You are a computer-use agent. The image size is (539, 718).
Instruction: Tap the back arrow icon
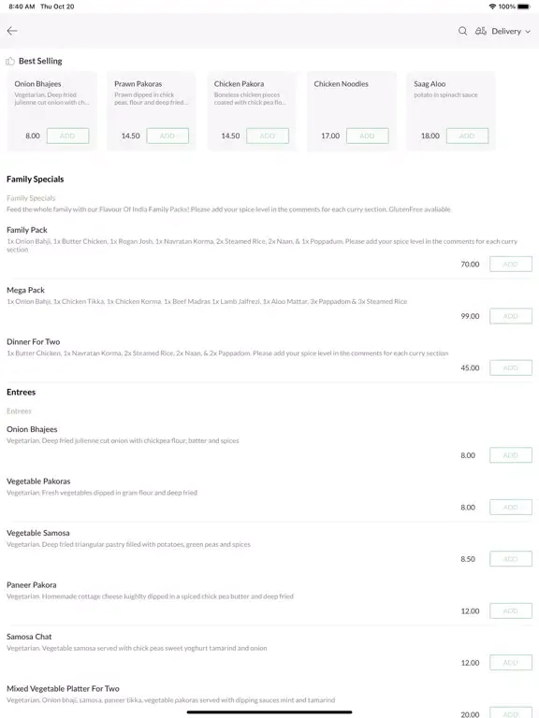tap(12, 31)
